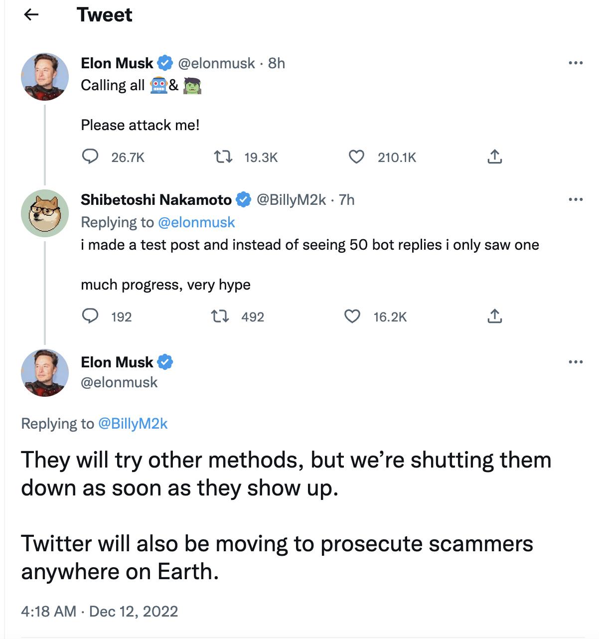Click the 8h timestamp on first tweet

coord(277,63)
